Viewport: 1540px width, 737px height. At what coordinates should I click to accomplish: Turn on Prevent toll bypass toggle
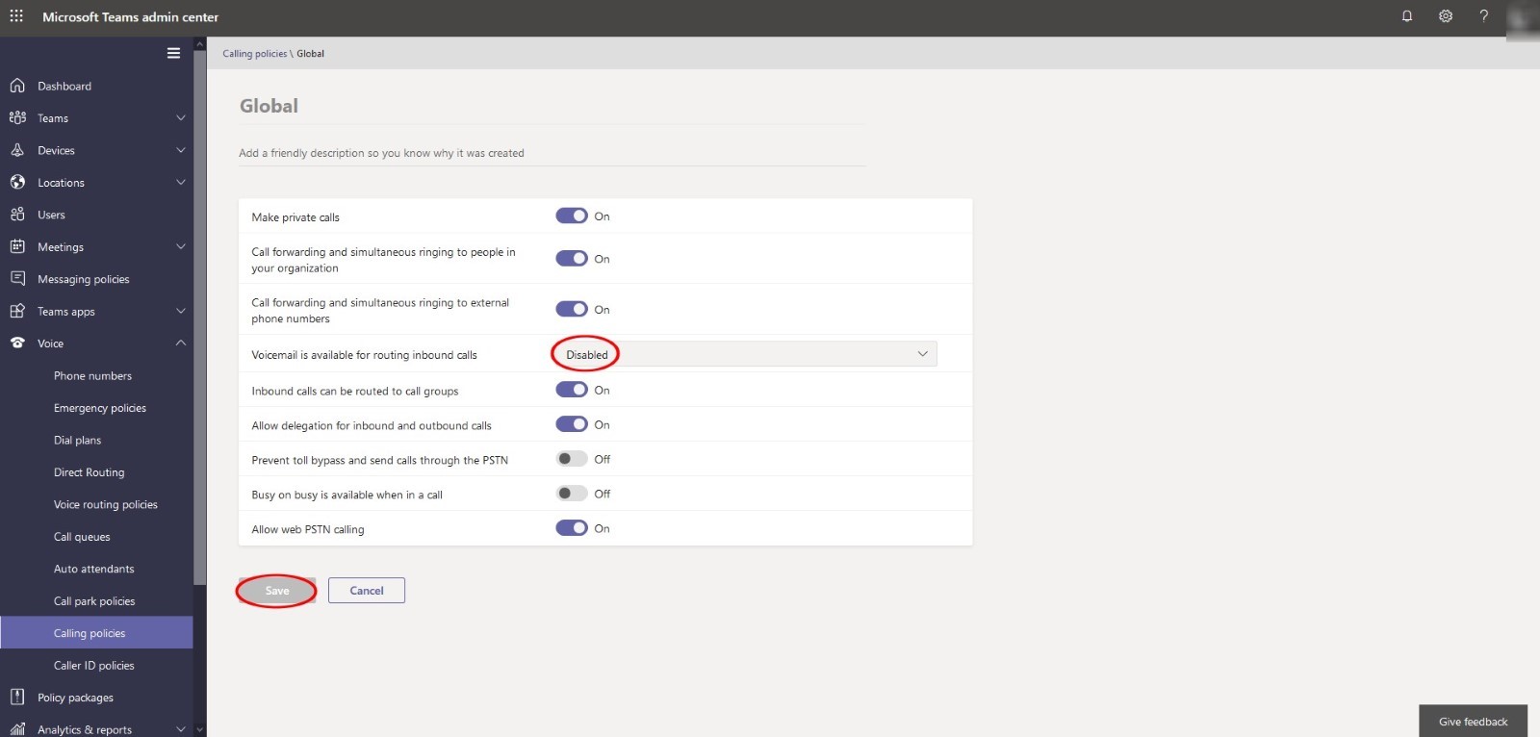coord(572,459)
